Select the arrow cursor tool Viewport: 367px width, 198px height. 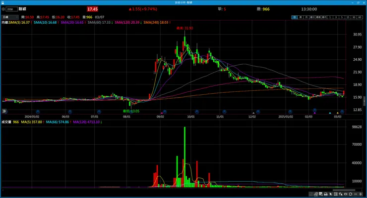[331, 194]
